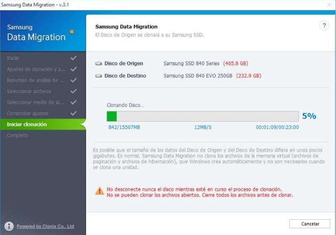
Task: Select the Seleccionar medio de al... step
Action: coord(43,102)
